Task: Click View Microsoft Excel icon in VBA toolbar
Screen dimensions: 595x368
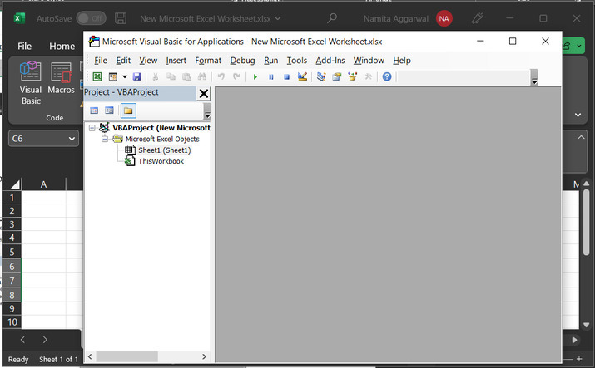Action: point(97,77)
